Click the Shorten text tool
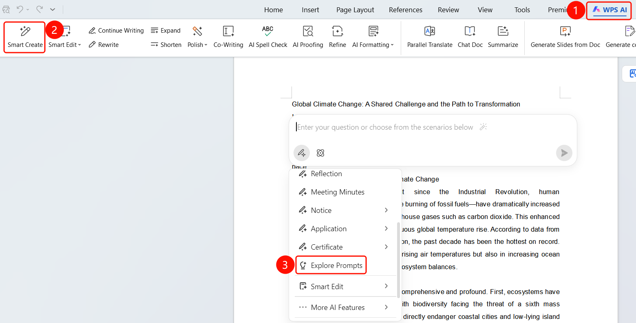The height and width of the screenshot is (323, 636). point(166,45)
